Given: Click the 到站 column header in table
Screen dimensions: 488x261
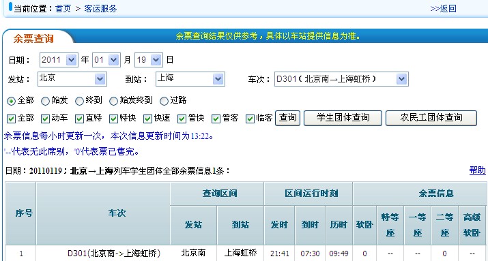Looking at the screenshot, I should tap(240, 225).
